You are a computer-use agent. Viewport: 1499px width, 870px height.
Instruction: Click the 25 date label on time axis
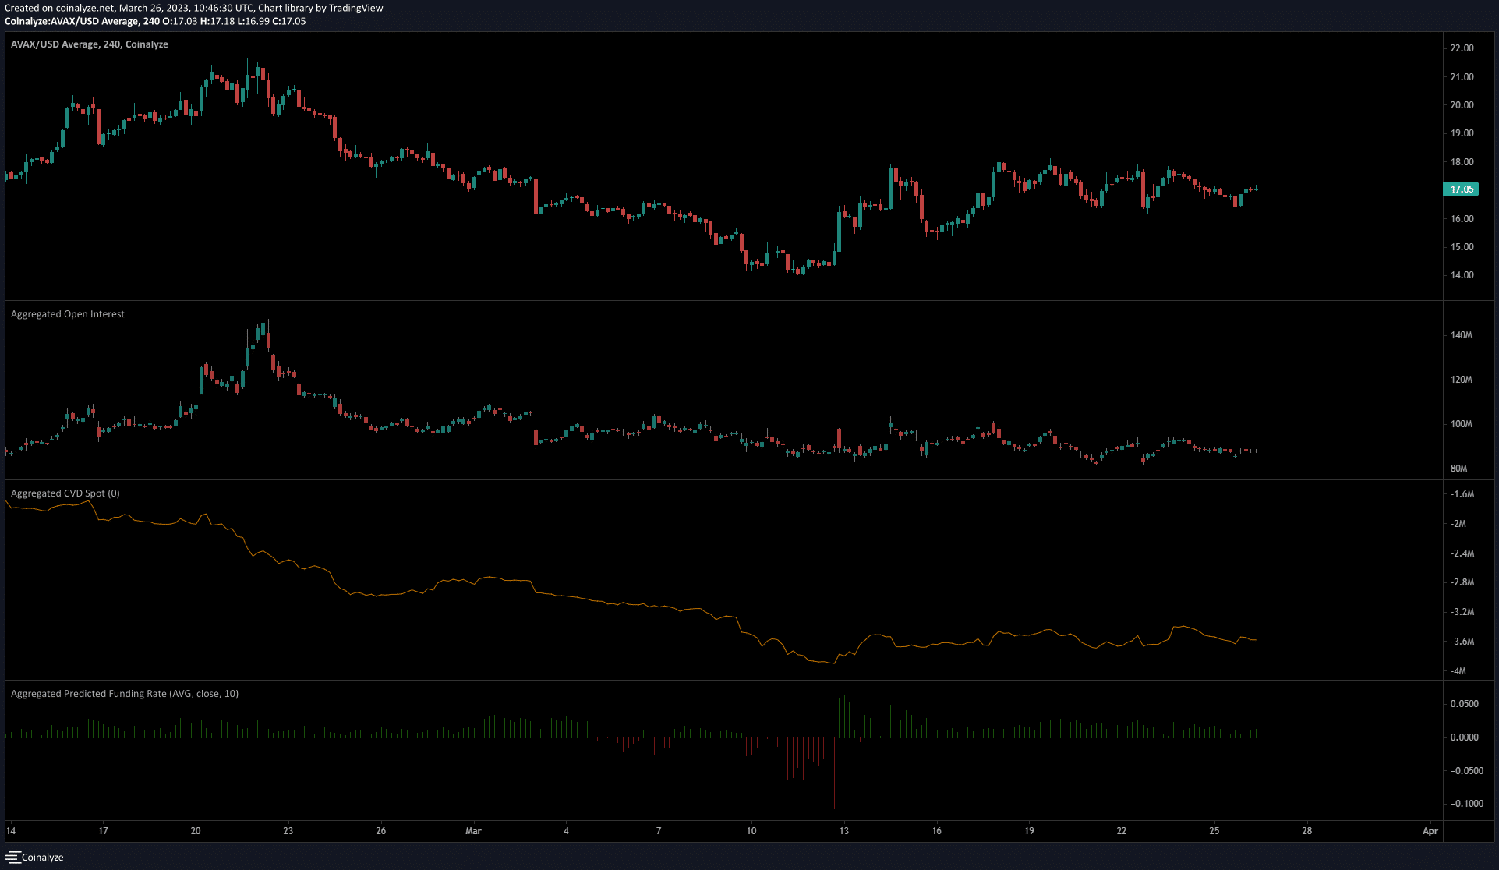(1214, 831)
